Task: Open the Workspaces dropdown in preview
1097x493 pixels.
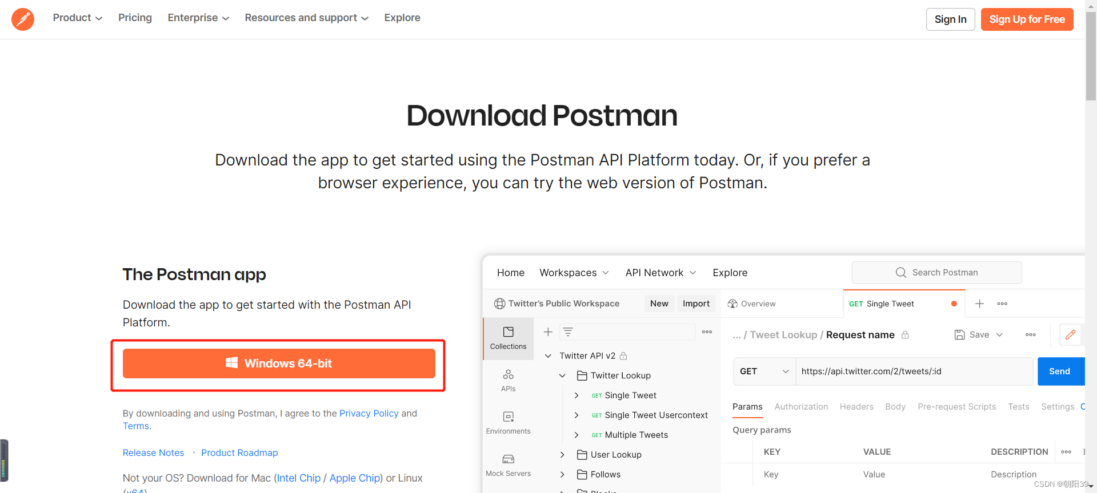Action: [574, 273]
